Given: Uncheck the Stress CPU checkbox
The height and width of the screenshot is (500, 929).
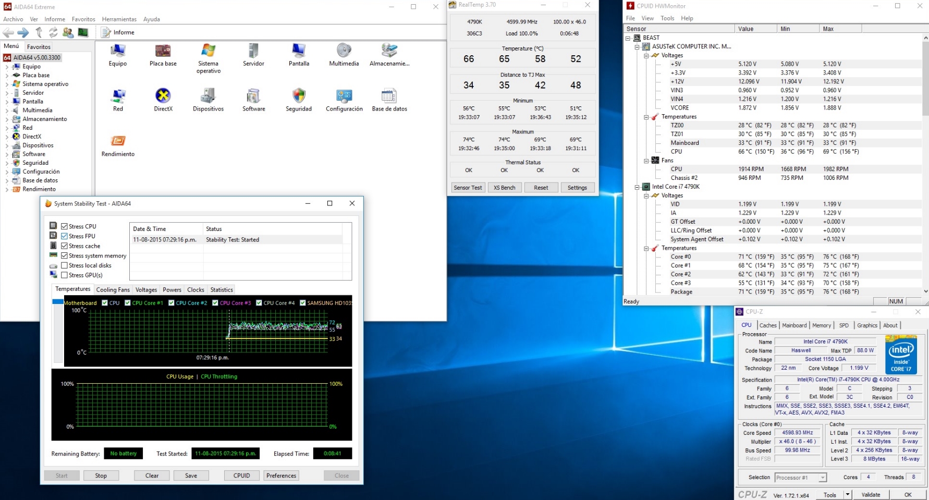Looking at the screenshot, I should click(x=65, y=226).
